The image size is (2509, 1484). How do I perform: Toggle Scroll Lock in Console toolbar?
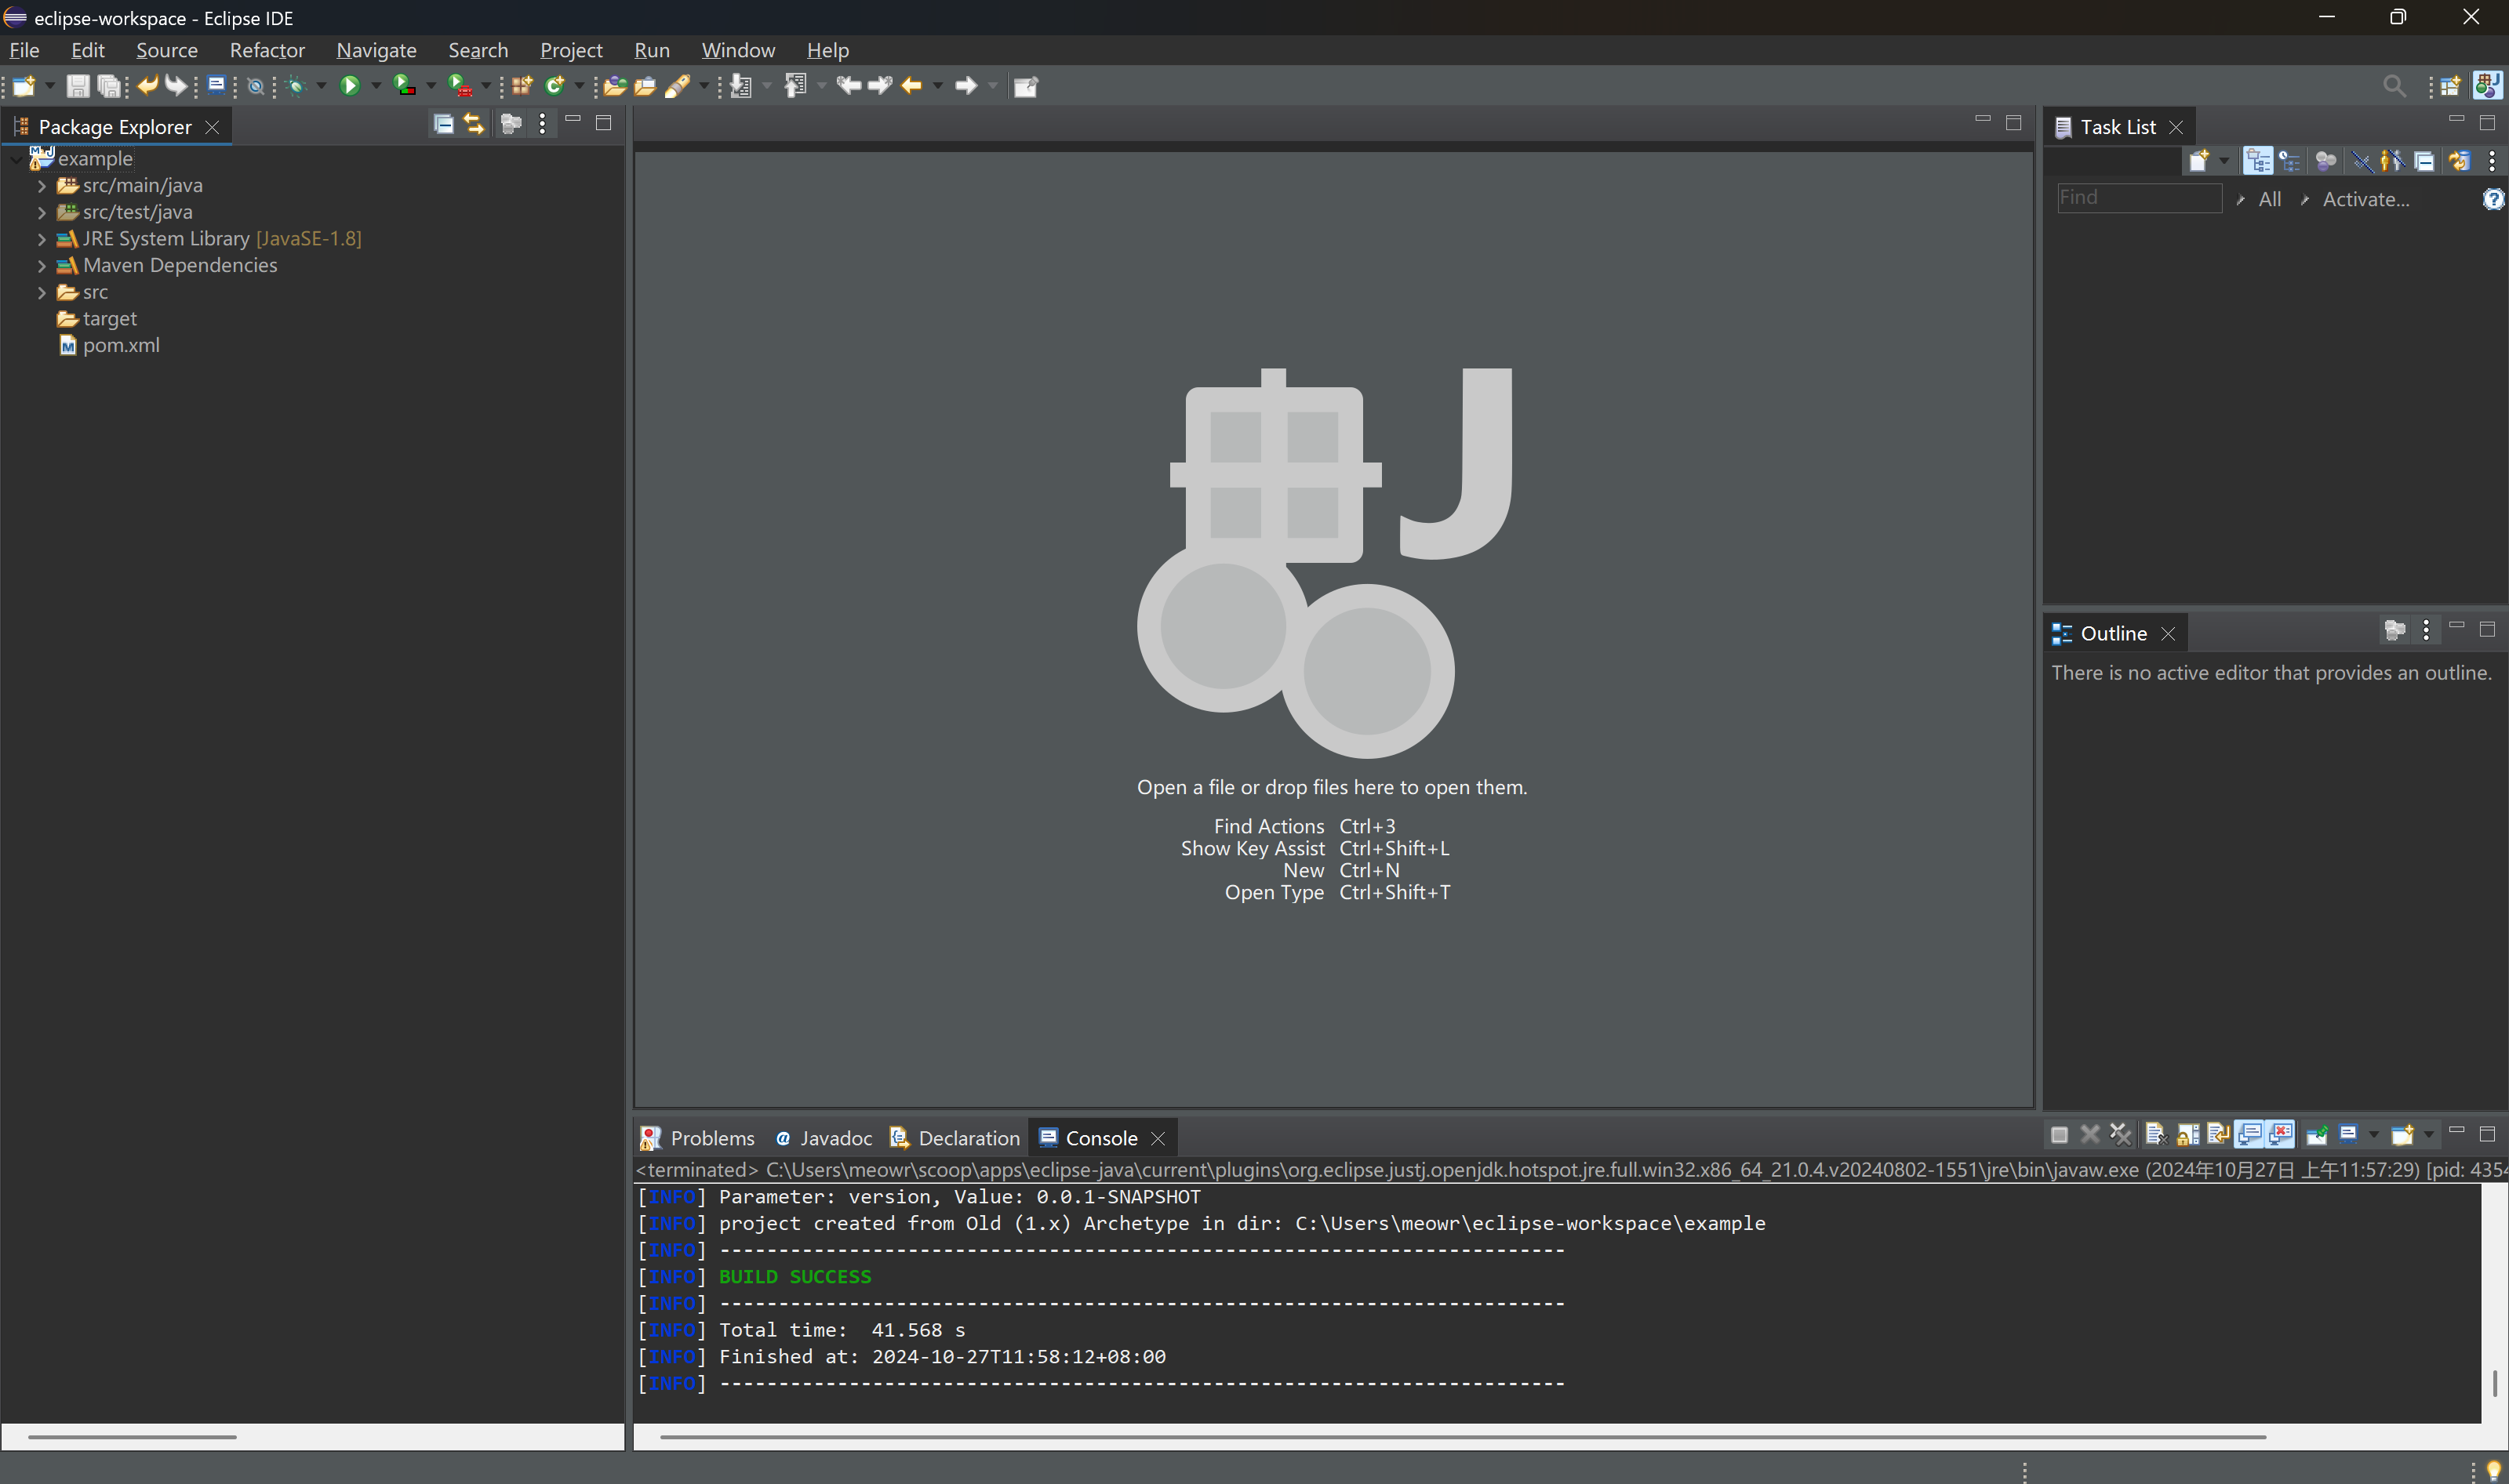2188,1134
